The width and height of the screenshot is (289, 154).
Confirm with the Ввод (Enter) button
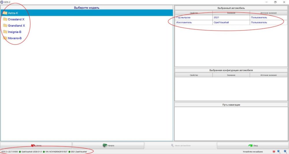click(x=253, y=146)
